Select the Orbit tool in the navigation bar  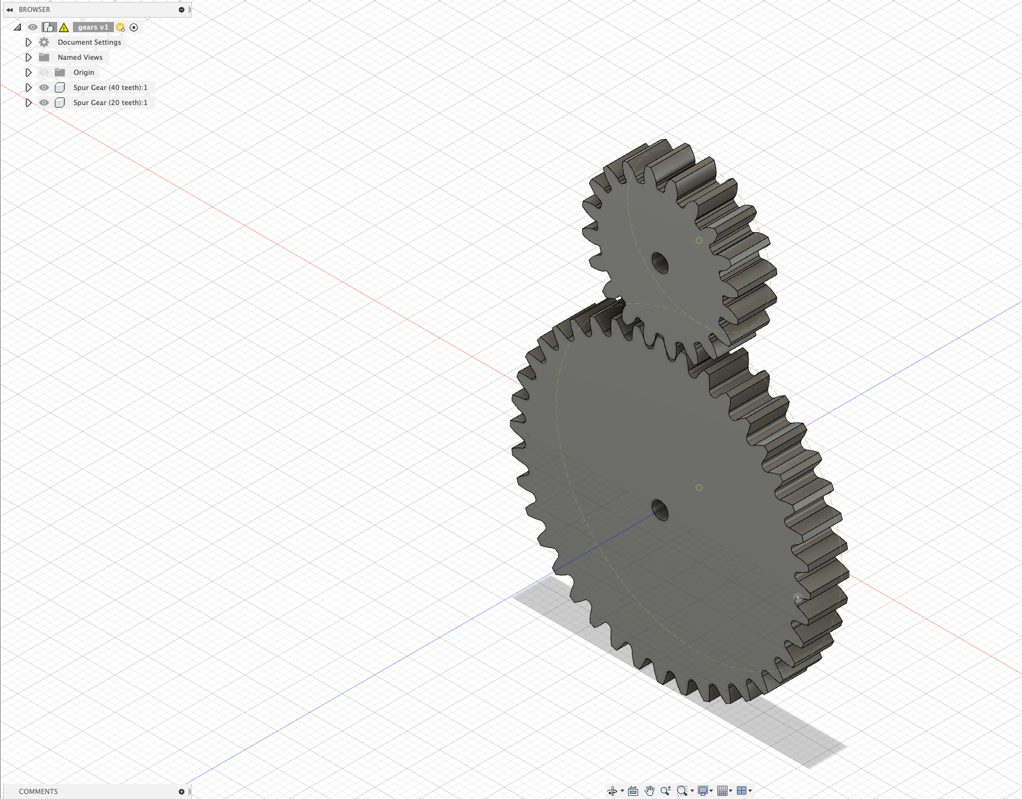pyautogui.click(x=612, y=791)
